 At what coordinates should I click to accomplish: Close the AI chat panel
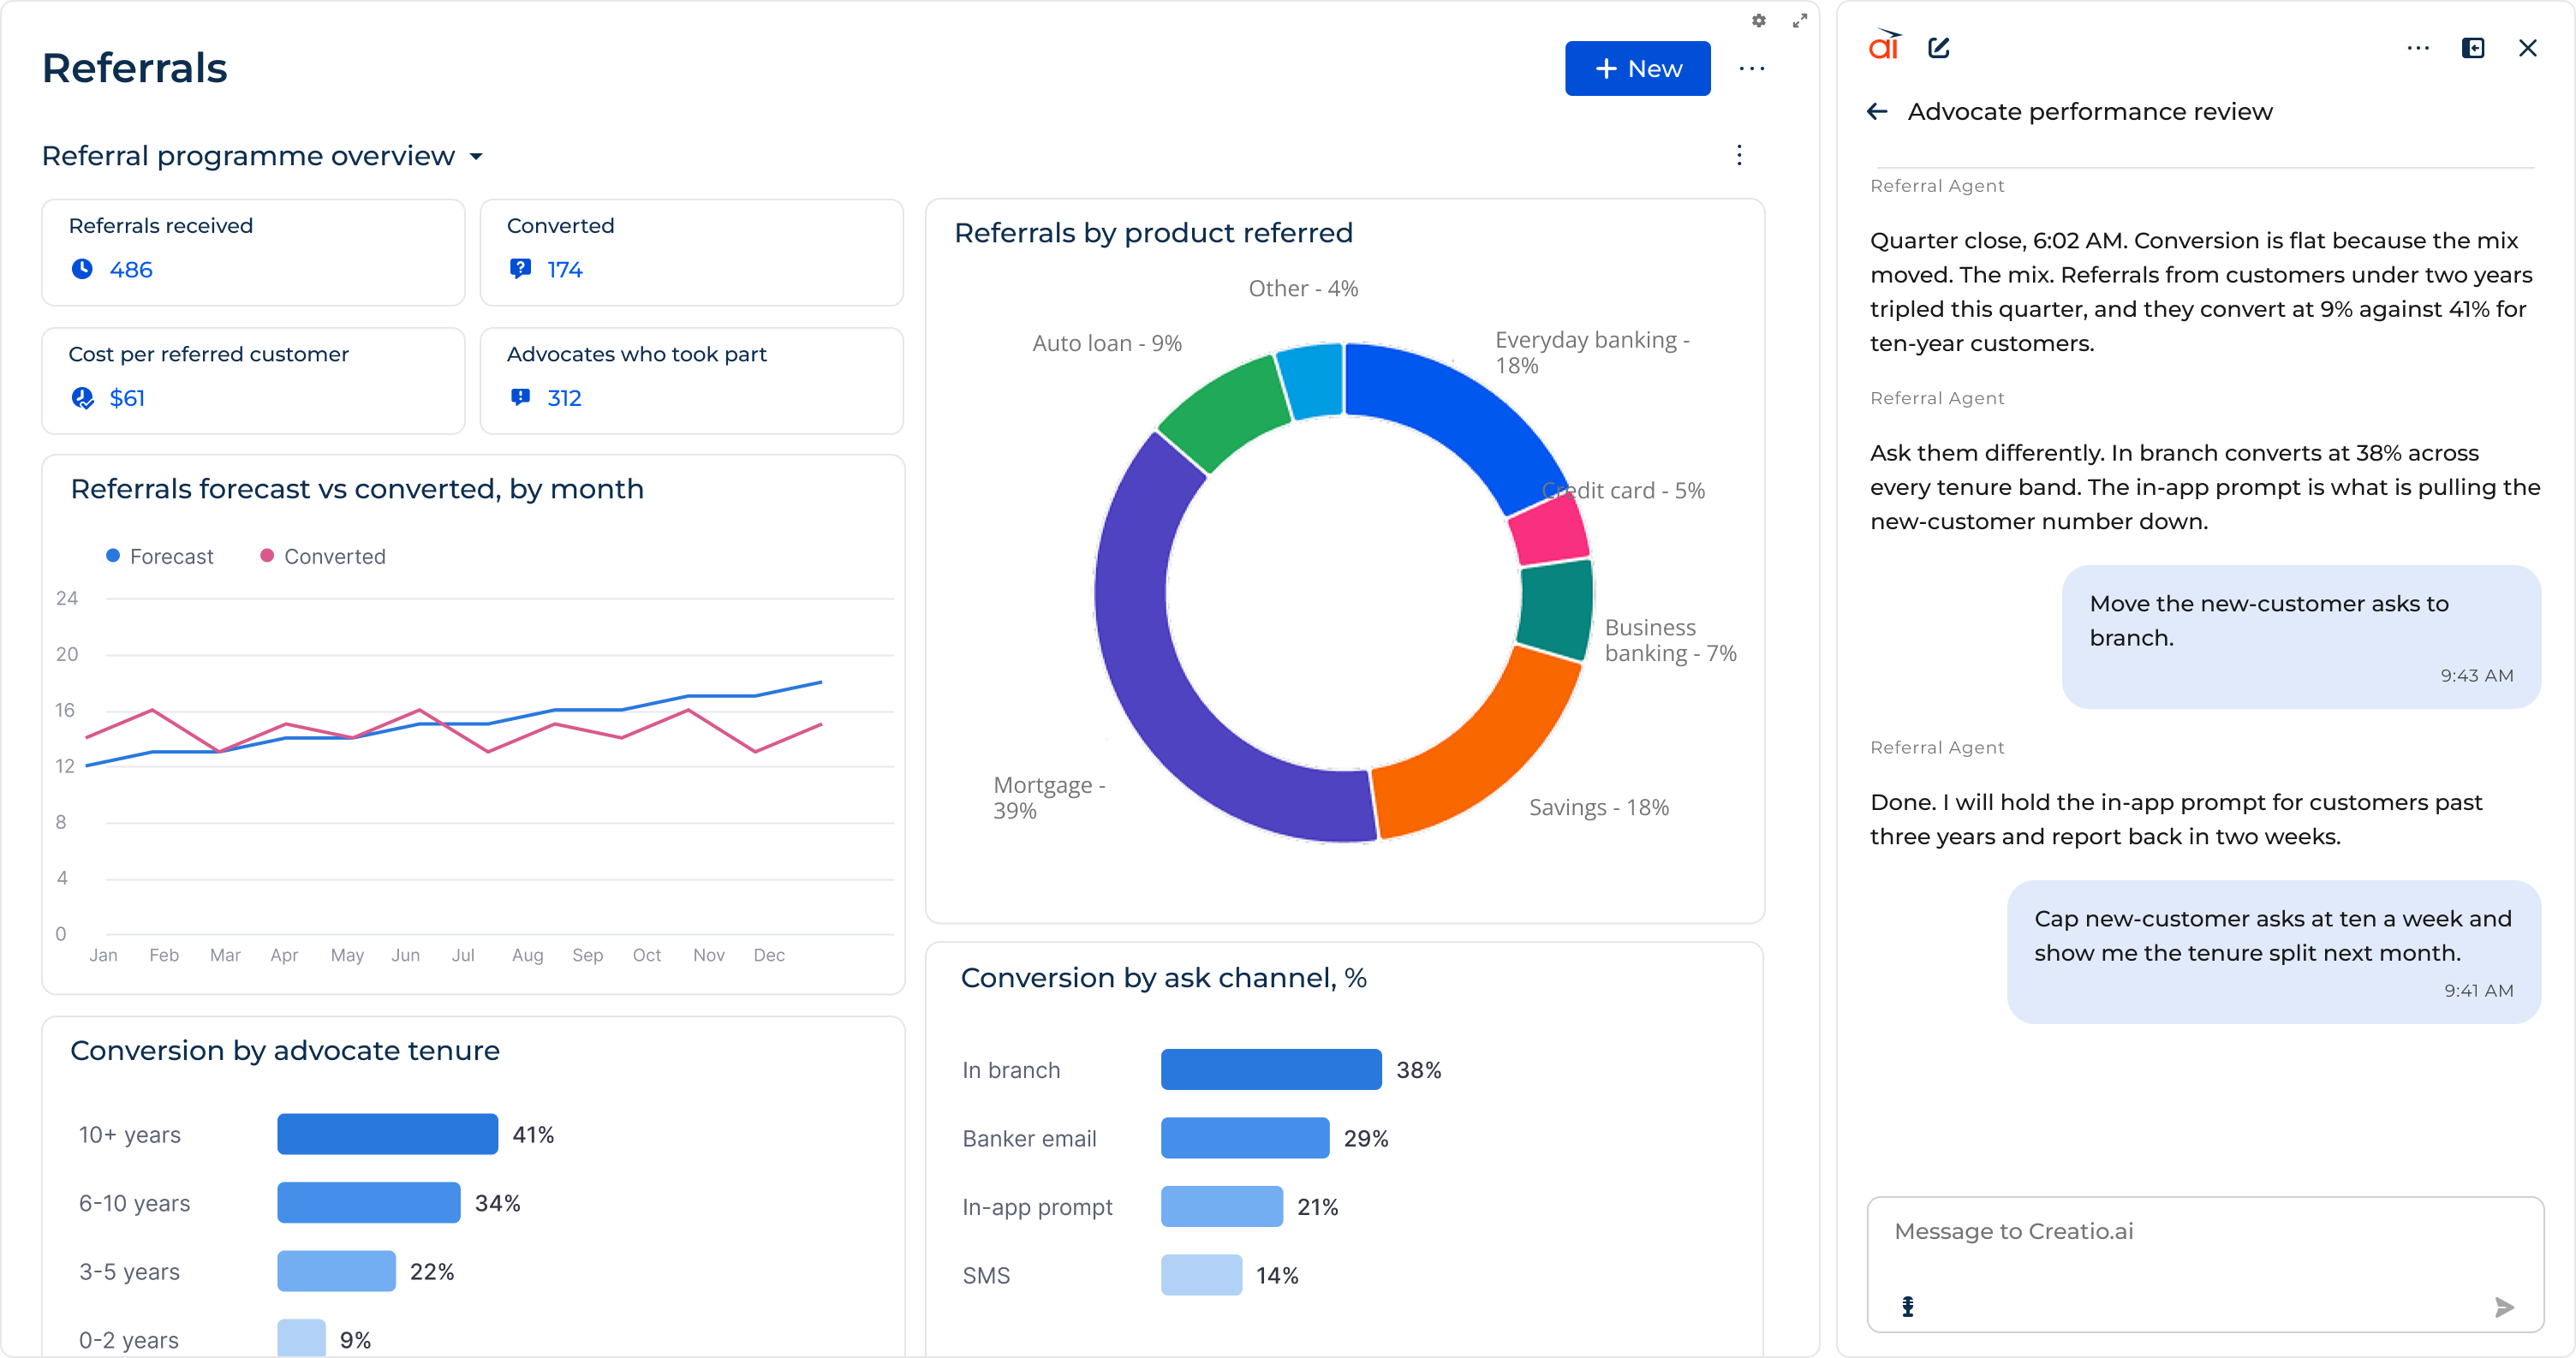2528,48
